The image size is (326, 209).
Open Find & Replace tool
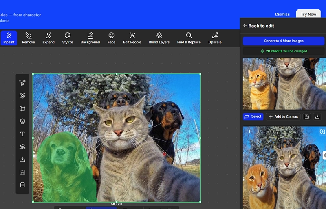pos(189,38)
